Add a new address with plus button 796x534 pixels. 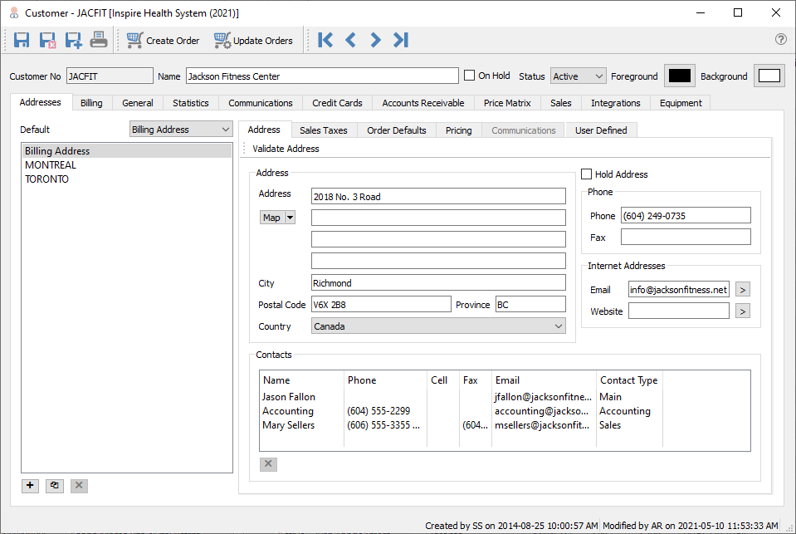tap(30, 486)
